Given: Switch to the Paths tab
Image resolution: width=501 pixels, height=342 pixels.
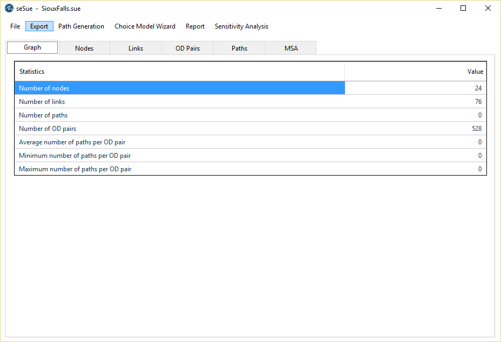Looking at the screenshot, I should 240,48.
